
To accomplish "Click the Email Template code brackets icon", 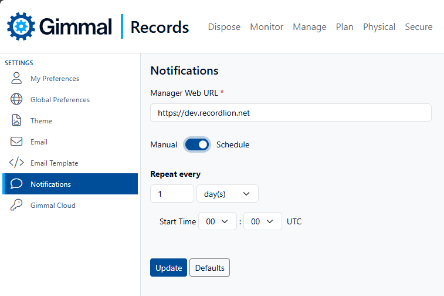I will point(16,163).
